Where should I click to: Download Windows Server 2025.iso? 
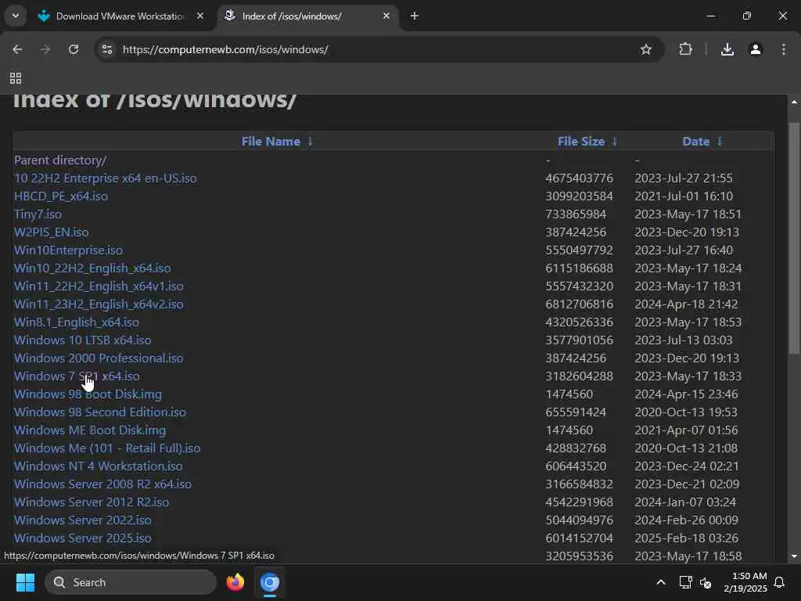[x=83, y=538]
